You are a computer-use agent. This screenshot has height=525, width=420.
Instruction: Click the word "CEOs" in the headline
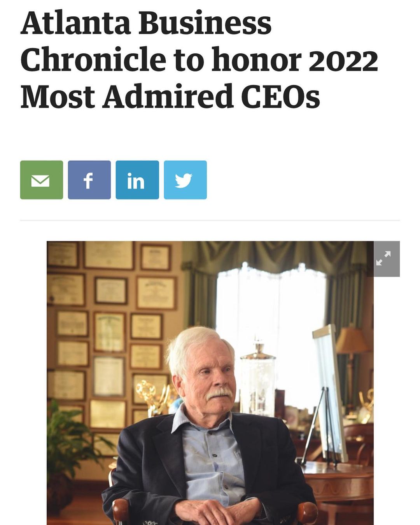point(280,97)
